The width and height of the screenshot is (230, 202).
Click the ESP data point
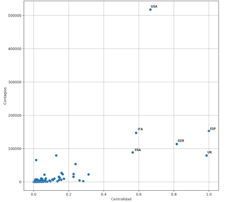[209, 131]
